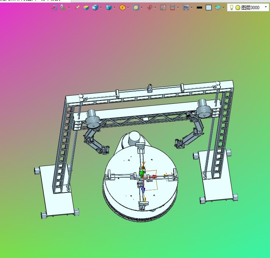This screenshot has width=270, height=258.
Task: Expand the shaded cube dropdown arrow
Action: point(101,8)
